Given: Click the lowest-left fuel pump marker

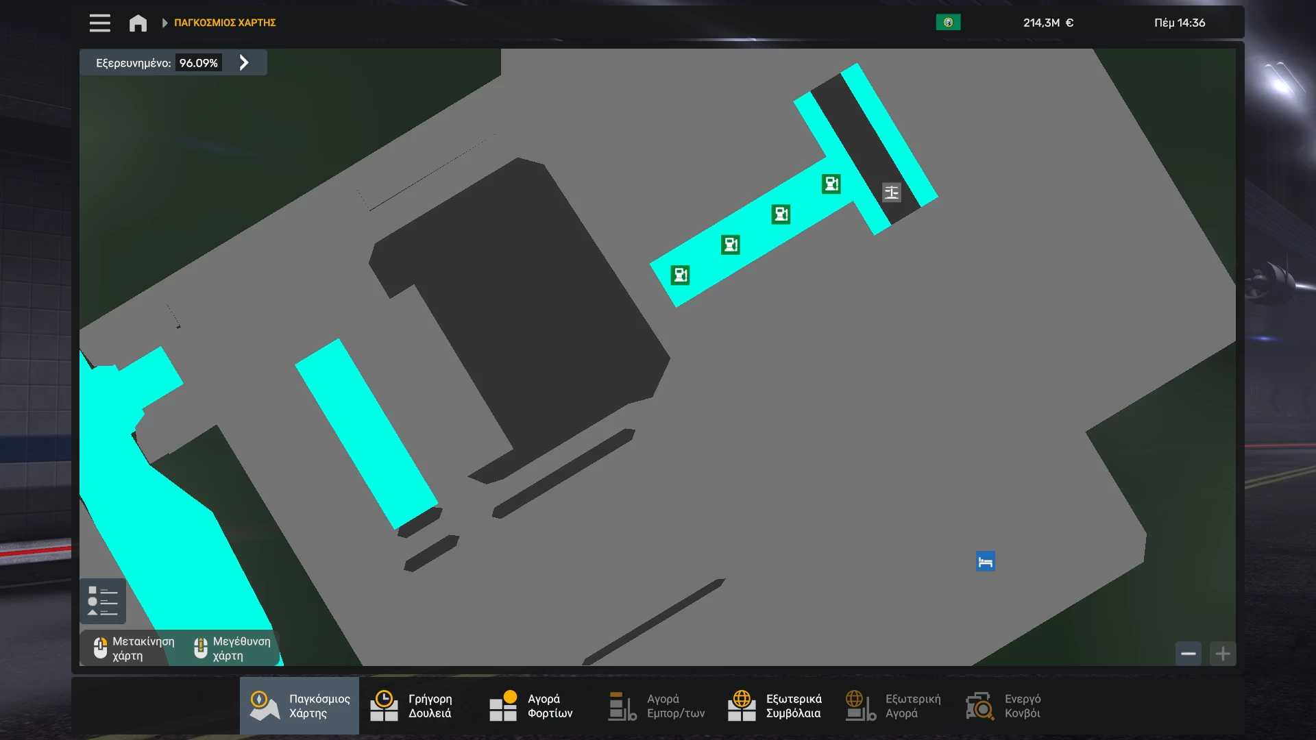Looking at the screenshot, I should coord(680,275).
